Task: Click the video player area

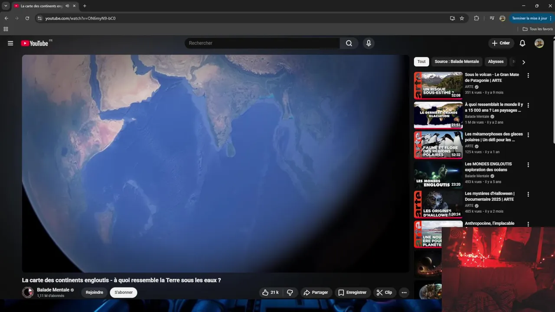Action: 215,164
